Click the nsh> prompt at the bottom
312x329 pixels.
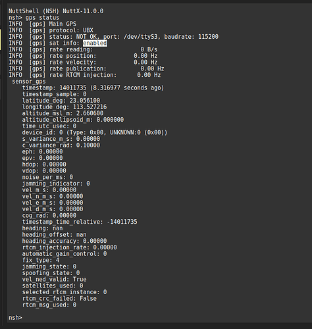[x=15, y=318]
